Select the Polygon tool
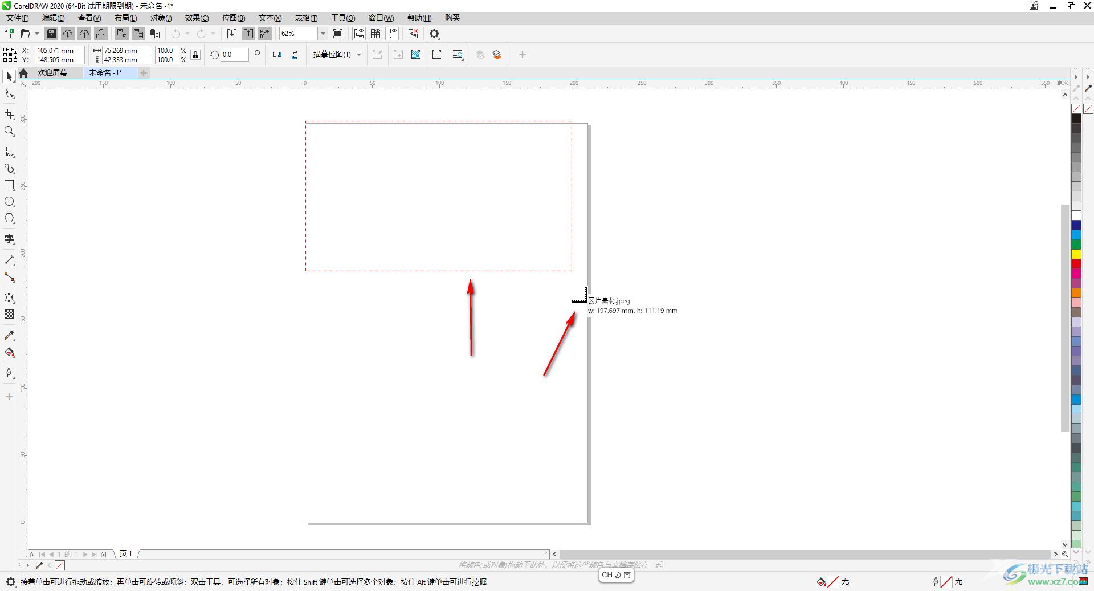Viewport: 1094px width, 591px height. [x=9, y=218]
